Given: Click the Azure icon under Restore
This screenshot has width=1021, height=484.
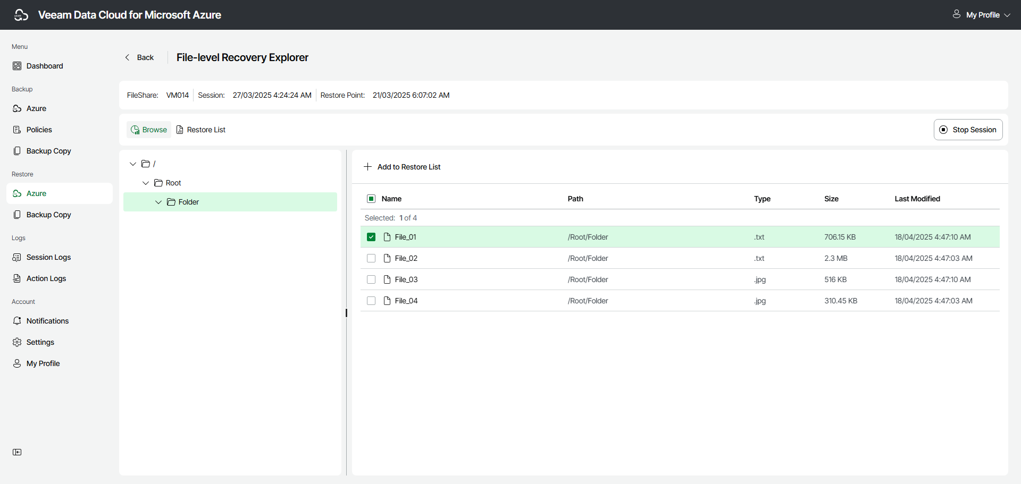Looking at the screenshot, I should tap(17, 193).
